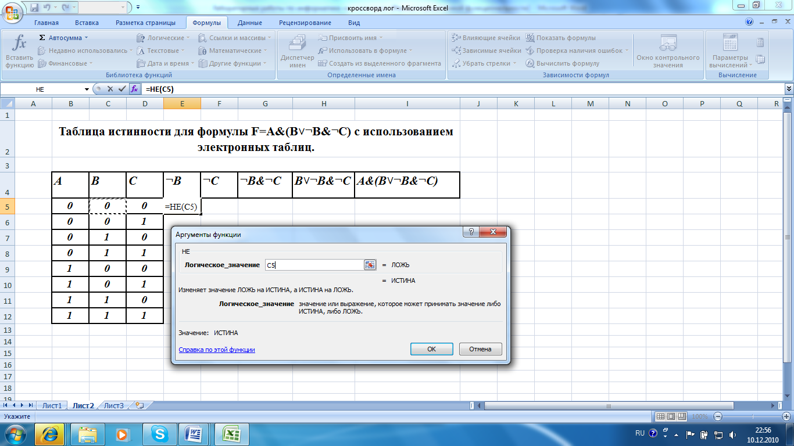794x446 pixels.
Task: Open the Review ribbon tab
Action: pos(305,23)
